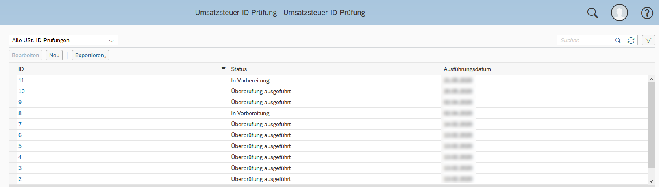Screen dimensions: 659x187
Task: Open the record with ID 11
Action: coord(21,80)
